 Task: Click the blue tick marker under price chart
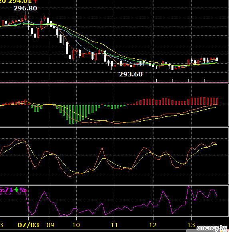tap(188, 81)
